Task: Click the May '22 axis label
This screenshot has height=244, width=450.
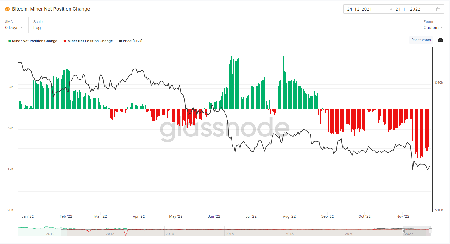Action: coord(176,216)
